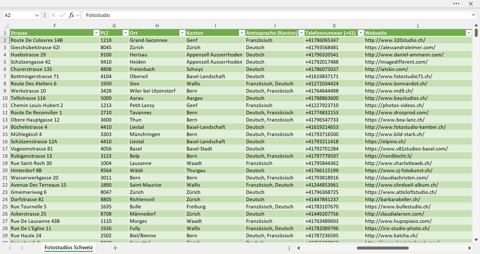Go to the next sheet arrow
This screenshot has width=480, height=254.
22,248
